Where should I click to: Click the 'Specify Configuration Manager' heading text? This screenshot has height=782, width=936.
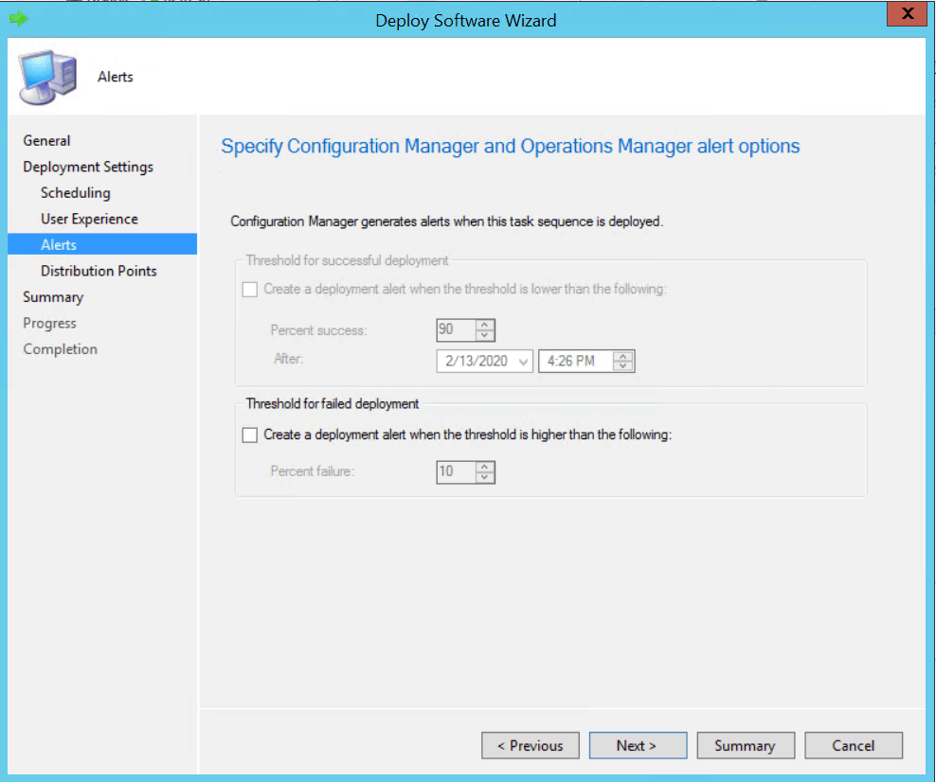tap(511, 146)
